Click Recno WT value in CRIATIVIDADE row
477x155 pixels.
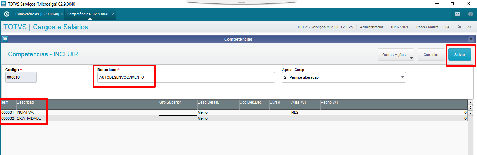[394, 118]
